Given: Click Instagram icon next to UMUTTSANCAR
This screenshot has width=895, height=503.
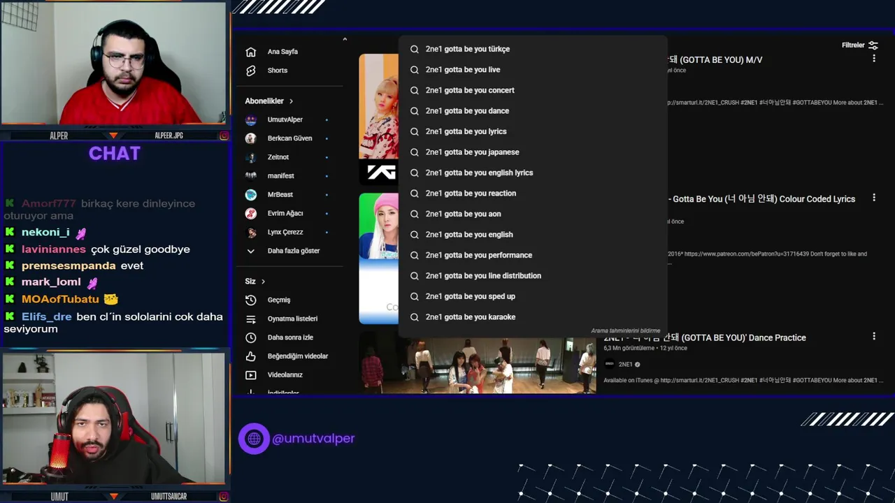Looking at the screenshot, I should (x=224, y=497).
